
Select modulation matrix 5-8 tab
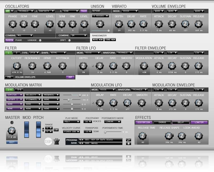19,90
